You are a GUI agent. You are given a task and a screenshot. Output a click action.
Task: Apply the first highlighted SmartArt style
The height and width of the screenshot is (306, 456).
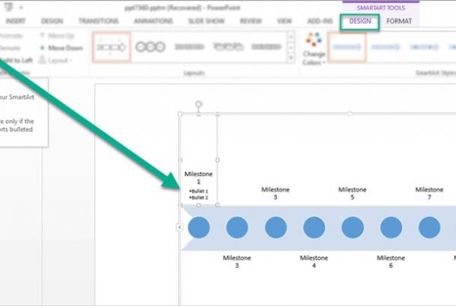coord(347,47)
